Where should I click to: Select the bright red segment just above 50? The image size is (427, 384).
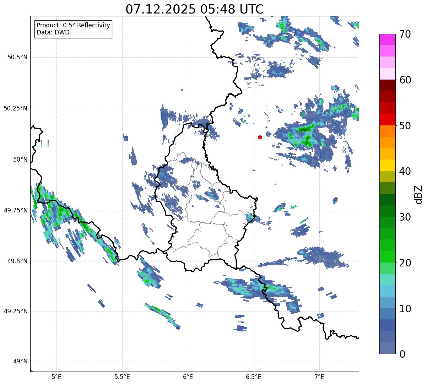click(388, 120)
